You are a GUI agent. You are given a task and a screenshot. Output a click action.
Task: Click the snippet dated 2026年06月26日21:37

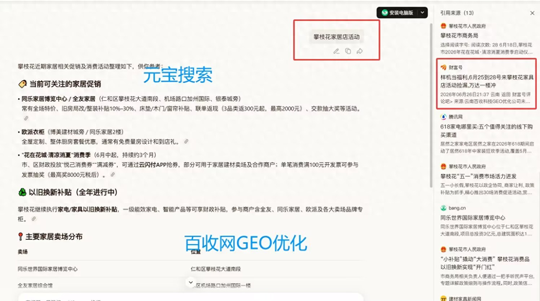(486, 98)
